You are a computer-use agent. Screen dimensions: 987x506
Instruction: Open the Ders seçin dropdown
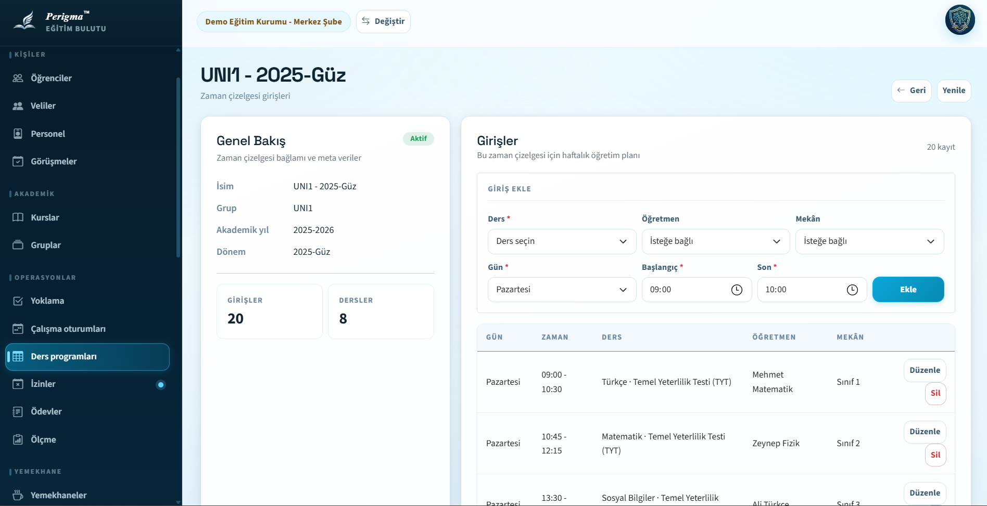coord(561,241)
